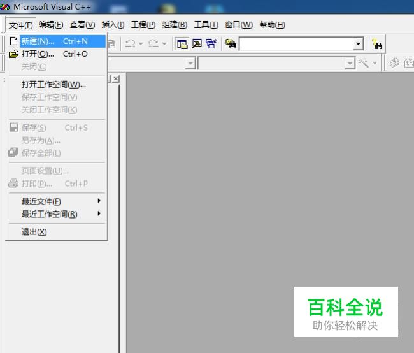The width and height of the screenshot is (414, 353).
Task: Choose 关闭(C) menu entry
Action: tap(57, 66)
